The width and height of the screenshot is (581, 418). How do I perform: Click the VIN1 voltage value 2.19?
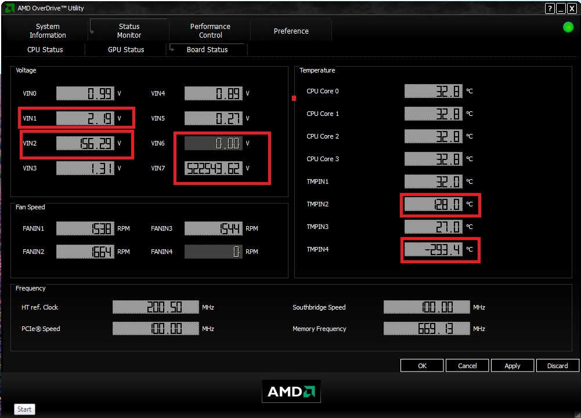click(85, 118)
